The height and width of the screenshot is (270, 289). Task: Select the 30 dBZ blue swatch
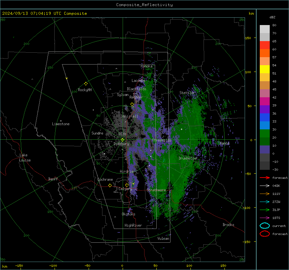tap(265, 126)
